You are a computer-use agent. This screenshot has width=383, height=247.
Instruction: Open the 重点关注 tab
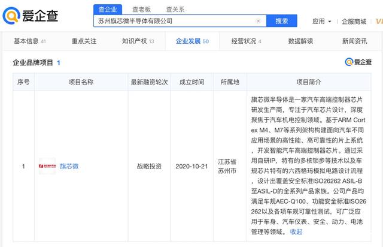pyautogui.click(x=84, y=41)
